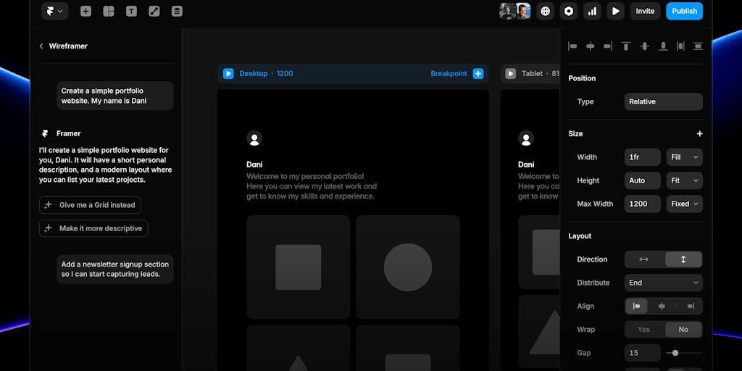Click the align vertical centers icon

[644, 46]
